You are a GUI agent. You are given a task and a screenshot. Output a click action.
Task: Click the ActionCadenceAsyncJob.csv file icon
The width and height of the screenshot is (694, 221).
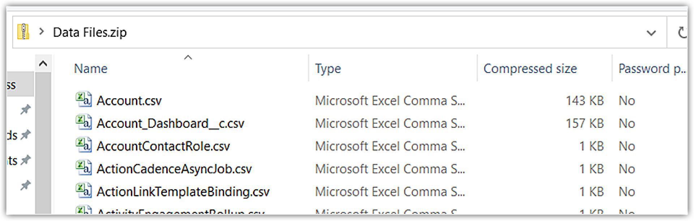click(x=83, y=168)
